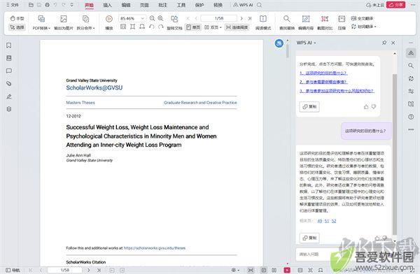This screenshot has height=274, width=420.
Task: Open the Word translation (划词翻译) dropdown
Action: pyautogui.click(x=364, y=27)
